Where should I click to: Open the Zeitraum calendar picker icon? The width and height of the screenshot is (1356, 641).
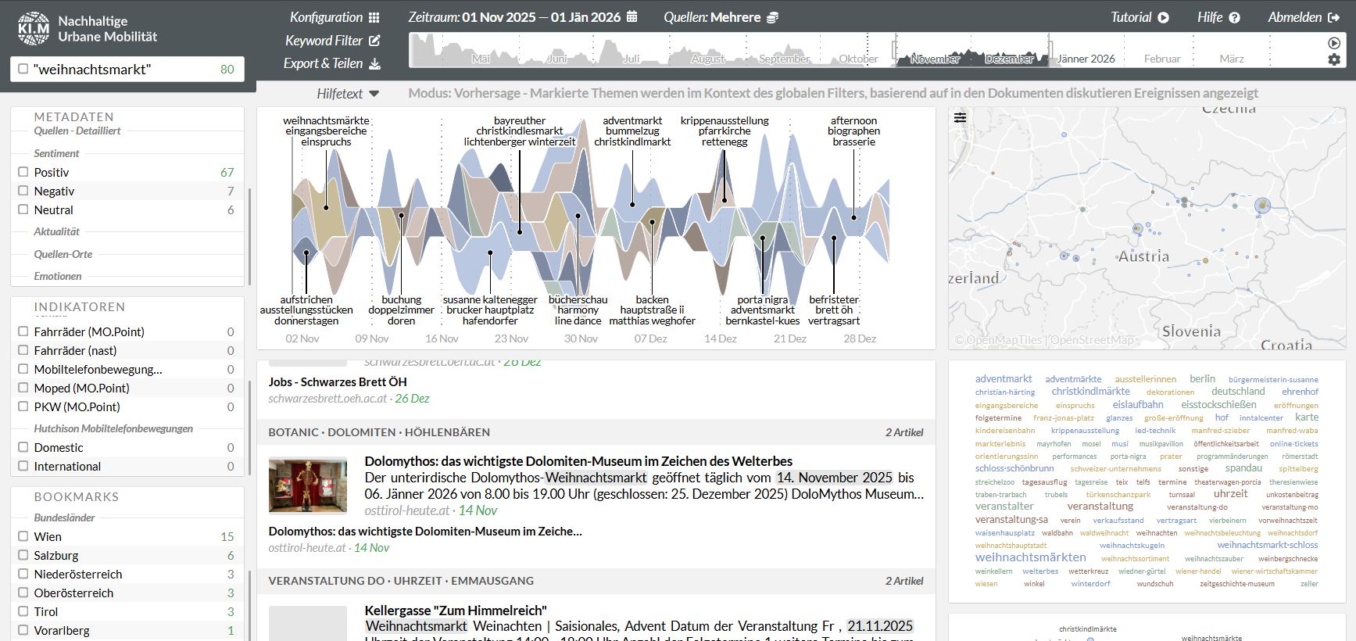point(631,17)
